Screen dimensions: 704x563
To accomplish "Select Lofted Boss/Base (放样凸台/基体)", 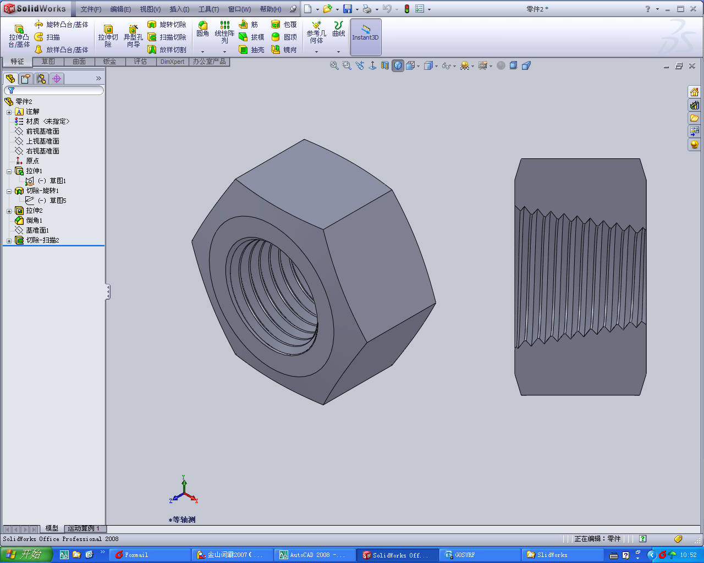I will point(61,49).
